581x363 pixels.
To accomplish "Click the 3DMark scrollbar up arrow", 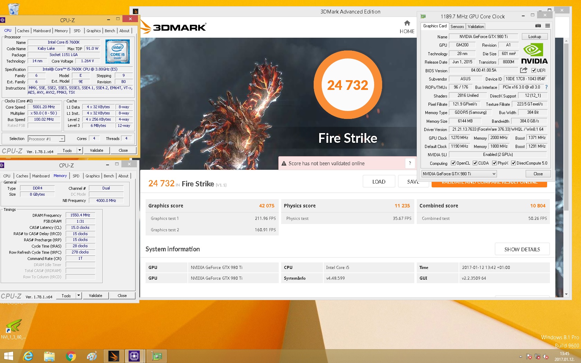I will tap(566, 41).
